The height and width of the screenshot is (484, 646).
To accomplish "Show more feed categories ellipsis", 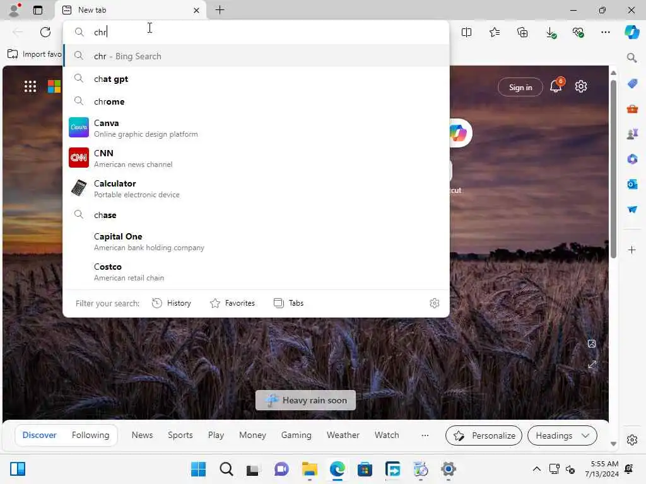I will (x=425, y=435).
